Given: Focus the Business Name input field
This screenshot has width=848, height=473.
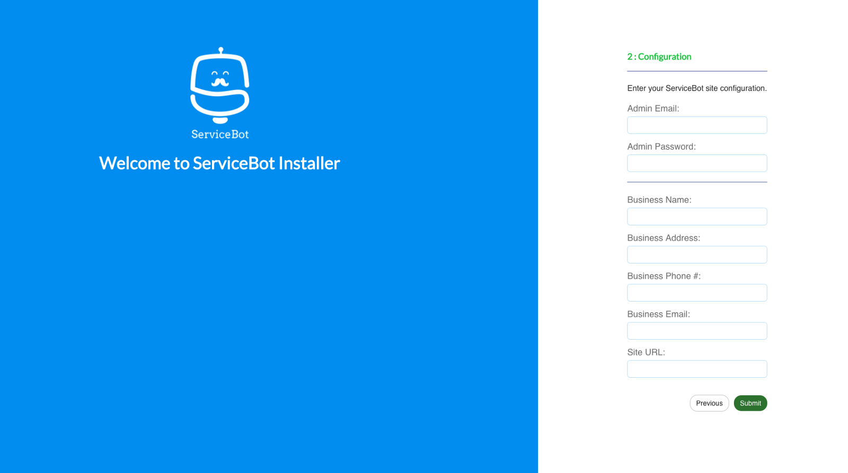Looking at the screenshot, I should [x=697, y=216].
